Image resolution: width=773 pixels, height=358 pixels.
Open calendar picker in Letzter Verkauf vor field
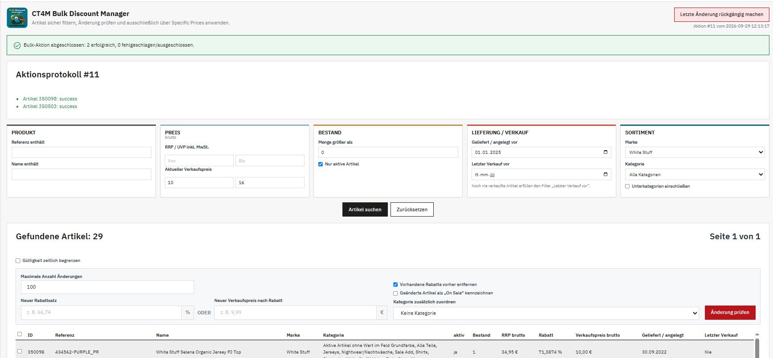click(x=605, y=174)
